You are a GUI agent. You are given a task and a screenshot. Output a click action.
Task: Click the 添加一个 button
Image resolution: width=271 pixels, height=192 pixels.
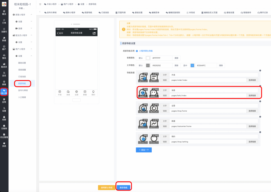[144, 150]
